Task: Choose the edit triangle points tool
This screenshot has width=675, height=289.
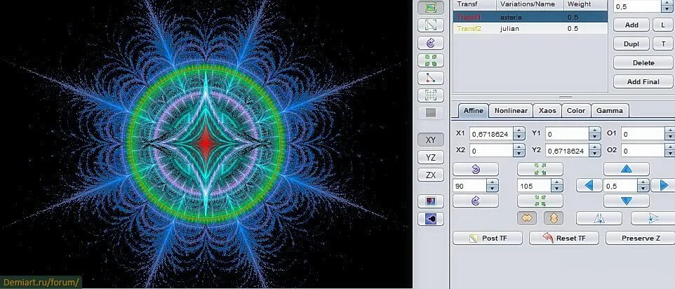Action: (x=431, y=78)
